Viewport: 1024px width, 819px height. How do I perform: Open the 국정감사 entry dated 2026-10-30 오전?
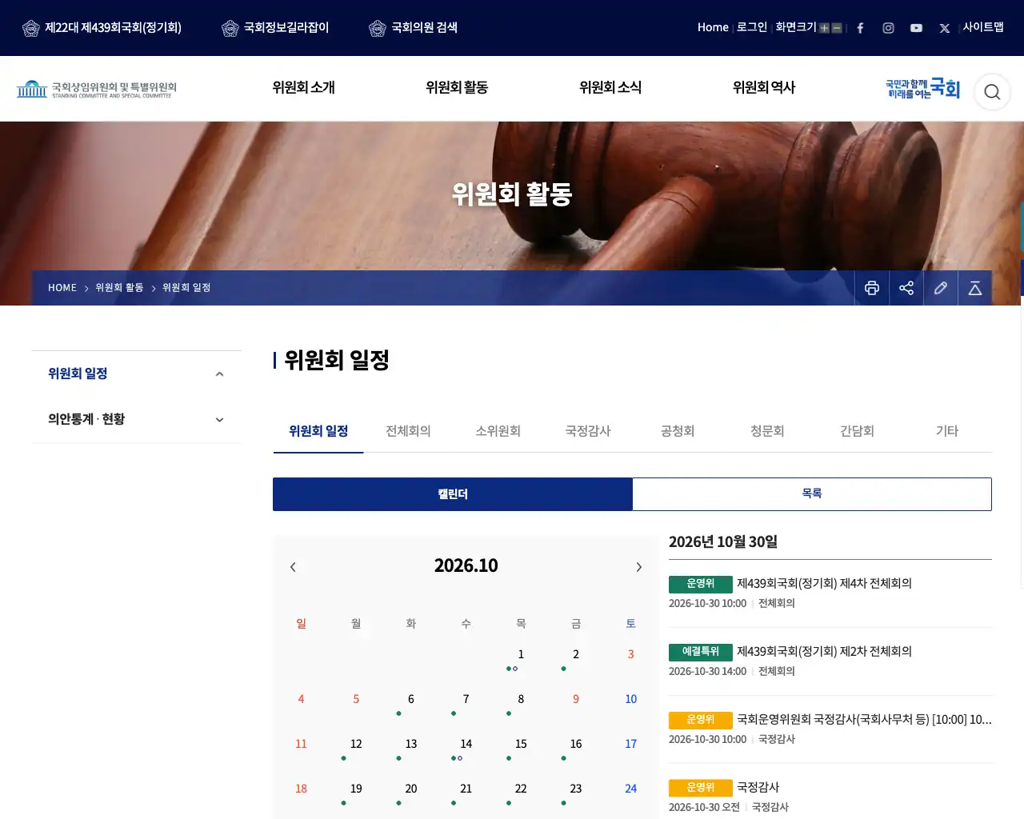758,788
